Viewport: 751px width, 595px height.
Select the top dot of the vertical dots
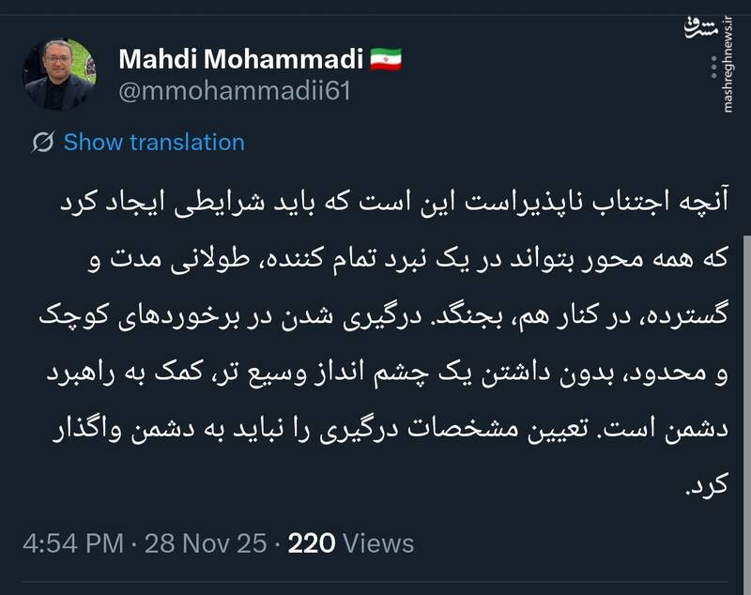coord(713,58)
